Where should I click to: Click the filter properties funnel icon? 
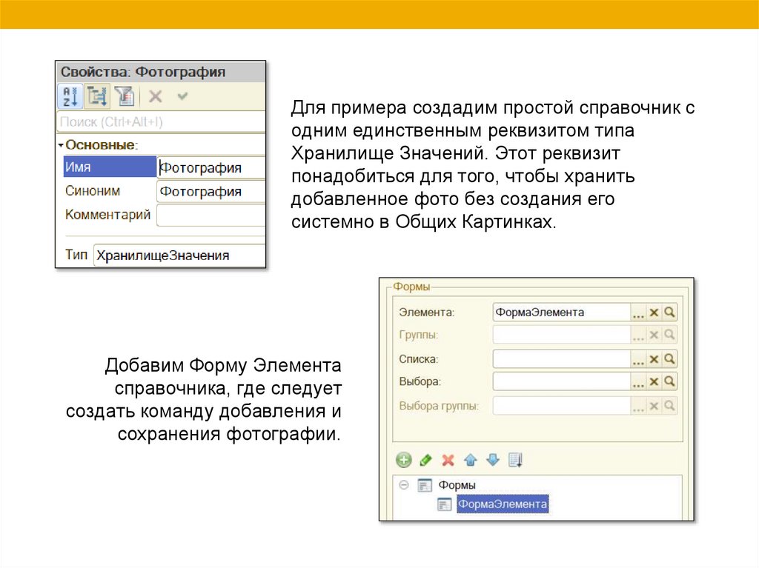[x=123, y=96]
